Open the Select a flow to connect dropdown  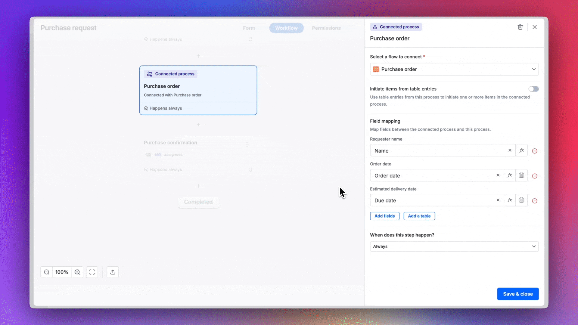[454, 69]
